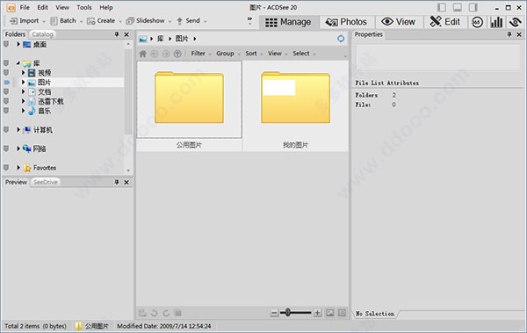Switch to Photos mode

pyautogui.click(x=346, y=22)
